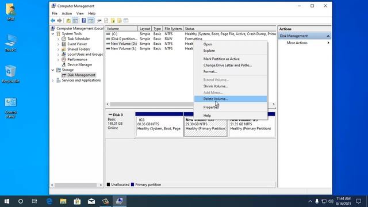368x207 pixels.
Task: Choose Format from context menu
Action: pos(231,71)
